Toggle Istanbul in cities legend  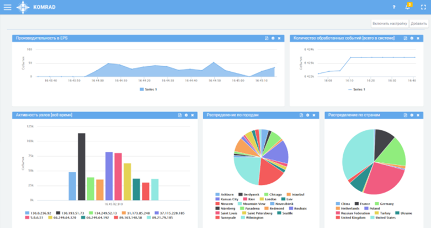pyautogui.click(x=295, y=194)
